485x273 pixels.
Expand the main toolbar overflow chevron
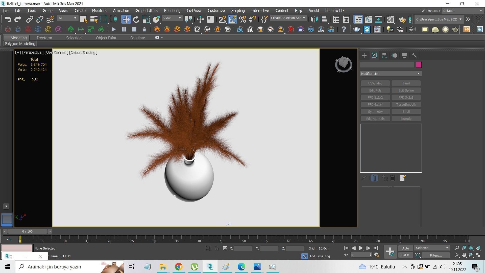click(x=468, y=19)
